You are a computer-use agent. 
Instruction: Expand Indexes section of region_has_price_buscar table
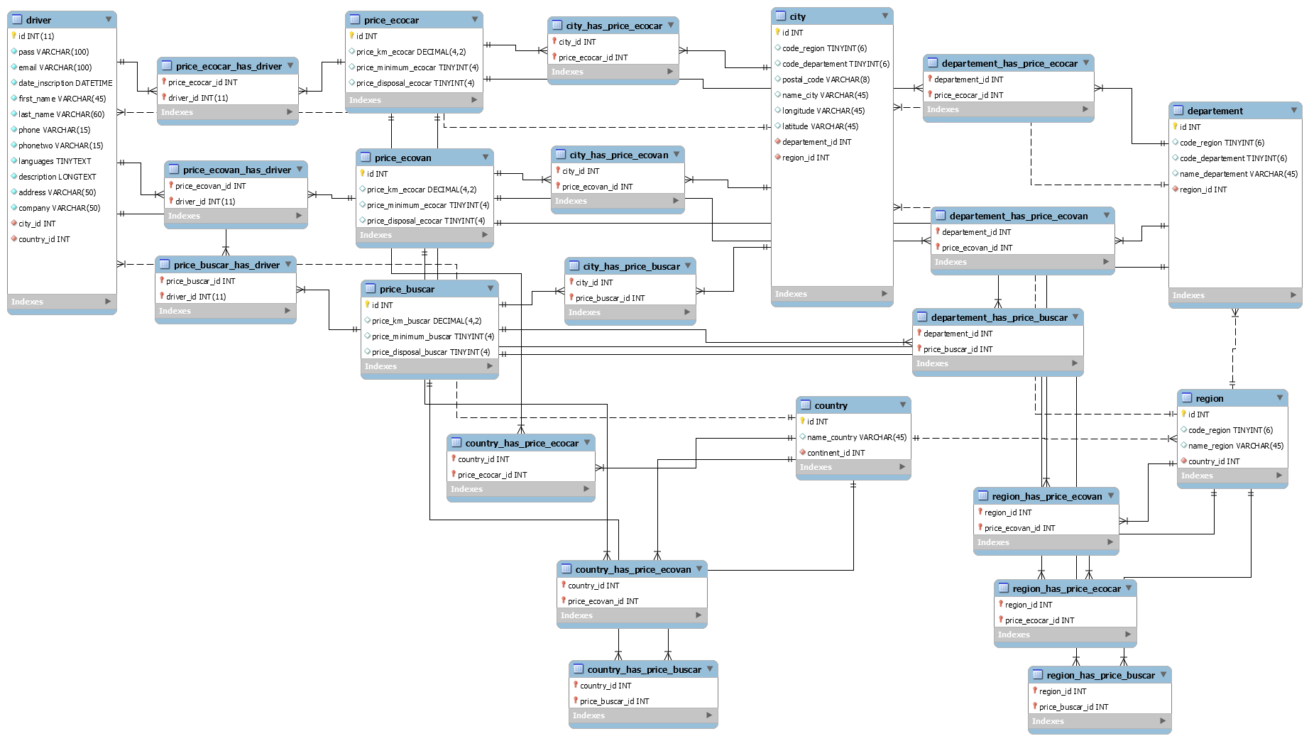(1163, 721)
